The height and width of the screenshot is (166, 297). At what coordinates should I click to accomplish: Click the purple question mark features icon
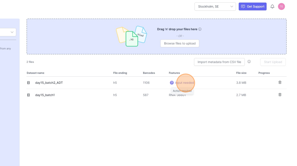pos(172,83)
